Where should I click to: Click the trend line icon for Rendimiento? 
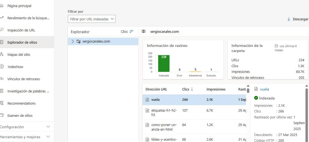2,18
